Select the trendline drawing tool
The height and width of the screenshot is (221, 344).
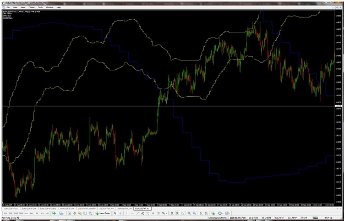[x=138, y=213]
